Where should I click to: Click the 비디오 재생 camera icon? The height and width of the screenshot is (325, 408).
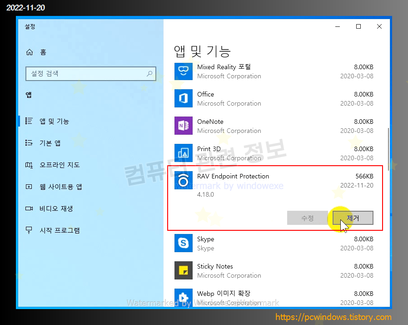tap(29, 208)
